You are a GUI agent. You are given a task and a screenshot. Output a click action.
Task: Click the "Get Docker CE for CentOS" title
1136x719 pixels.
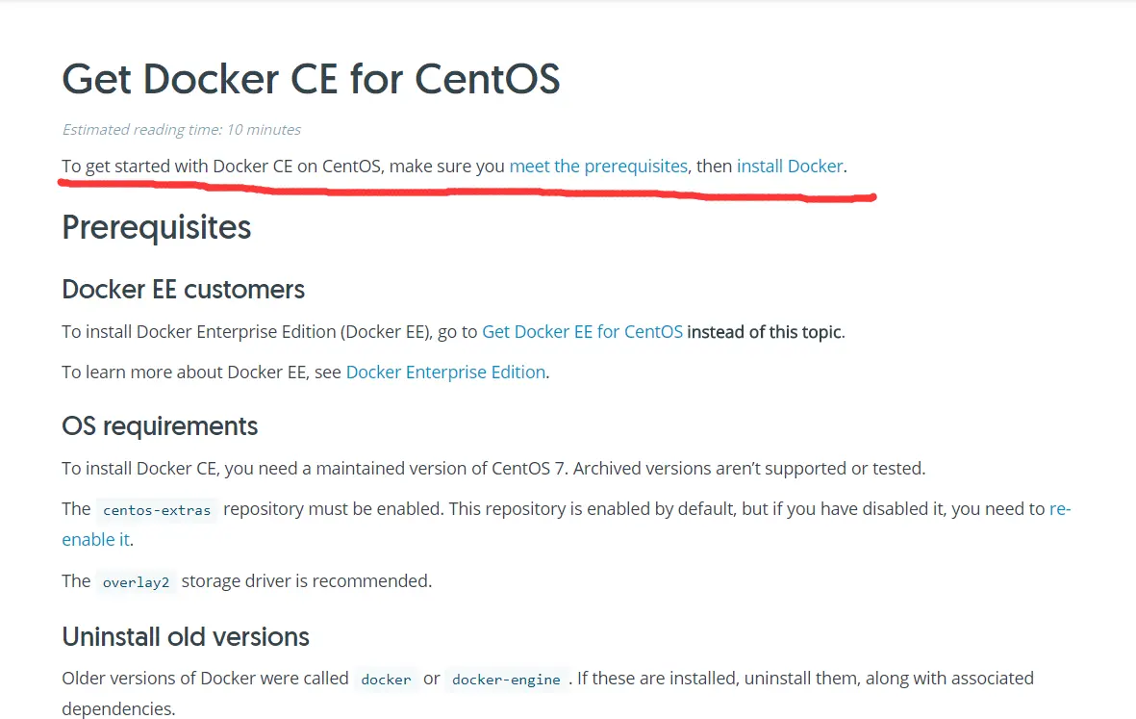tap(311, 79)
